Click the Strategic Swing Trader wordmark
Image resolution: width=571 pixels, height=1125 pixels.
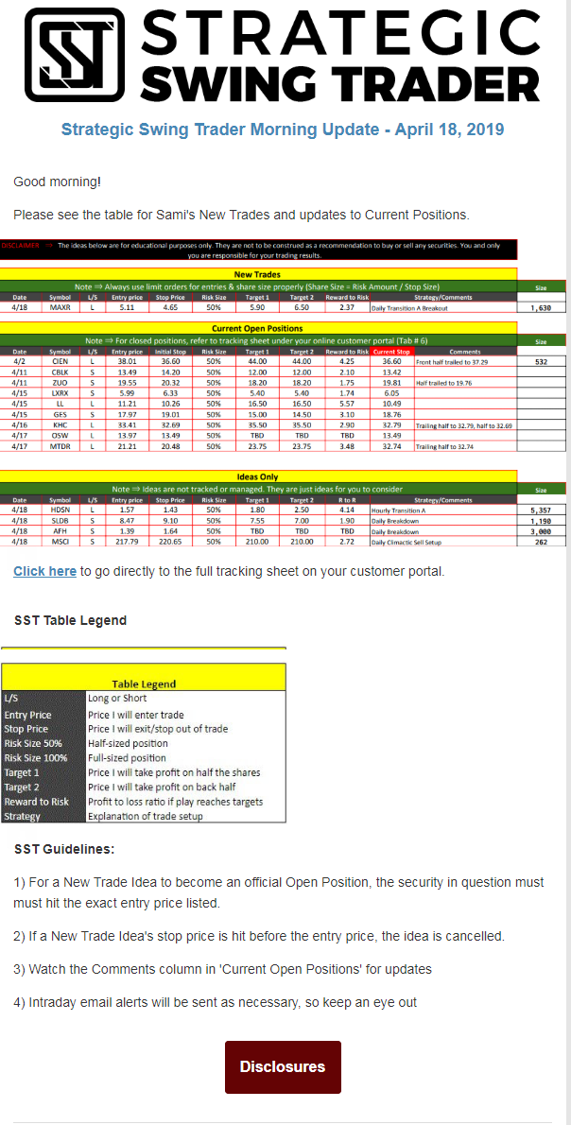coord(340,55)
